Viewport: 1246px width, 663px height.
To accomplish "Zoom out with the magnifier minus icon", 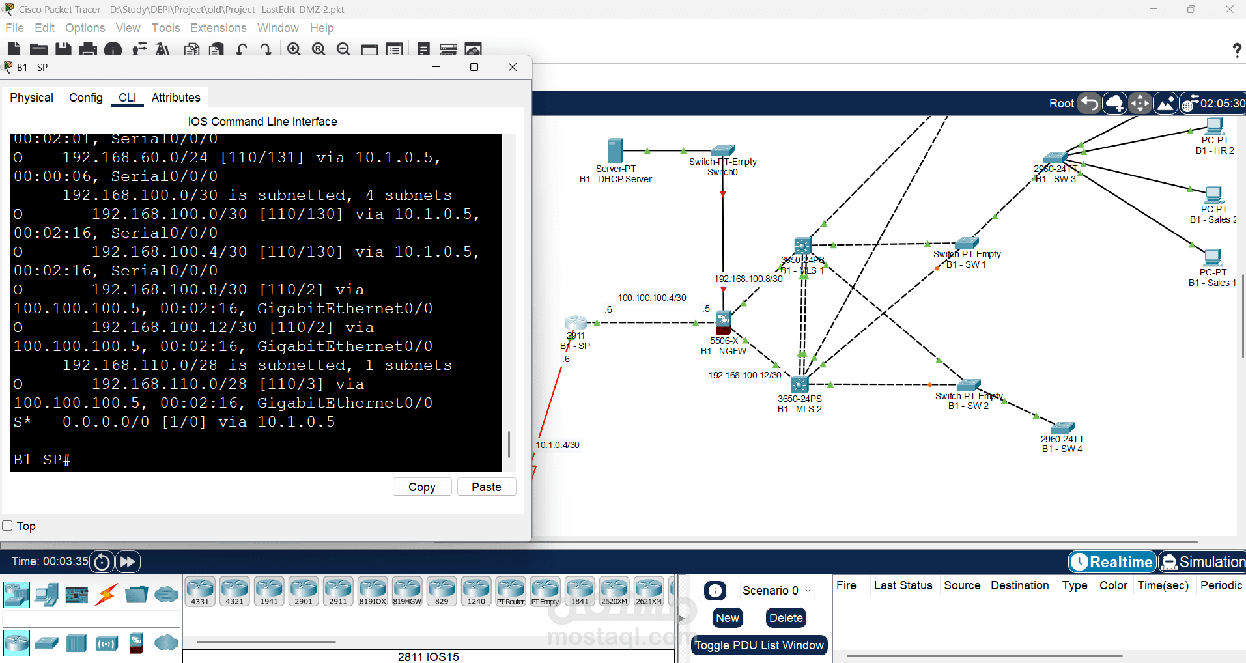I will 344,49.
